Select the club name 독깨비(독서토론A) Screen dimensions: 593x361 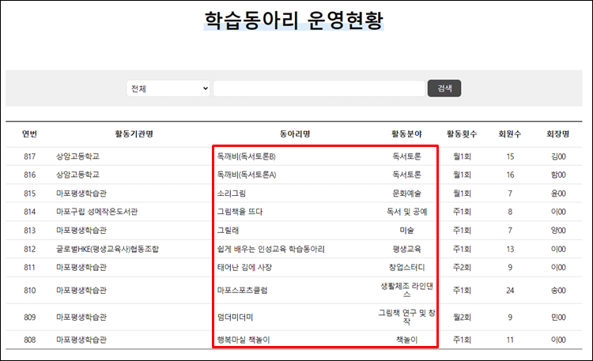(x=247, y=175)
